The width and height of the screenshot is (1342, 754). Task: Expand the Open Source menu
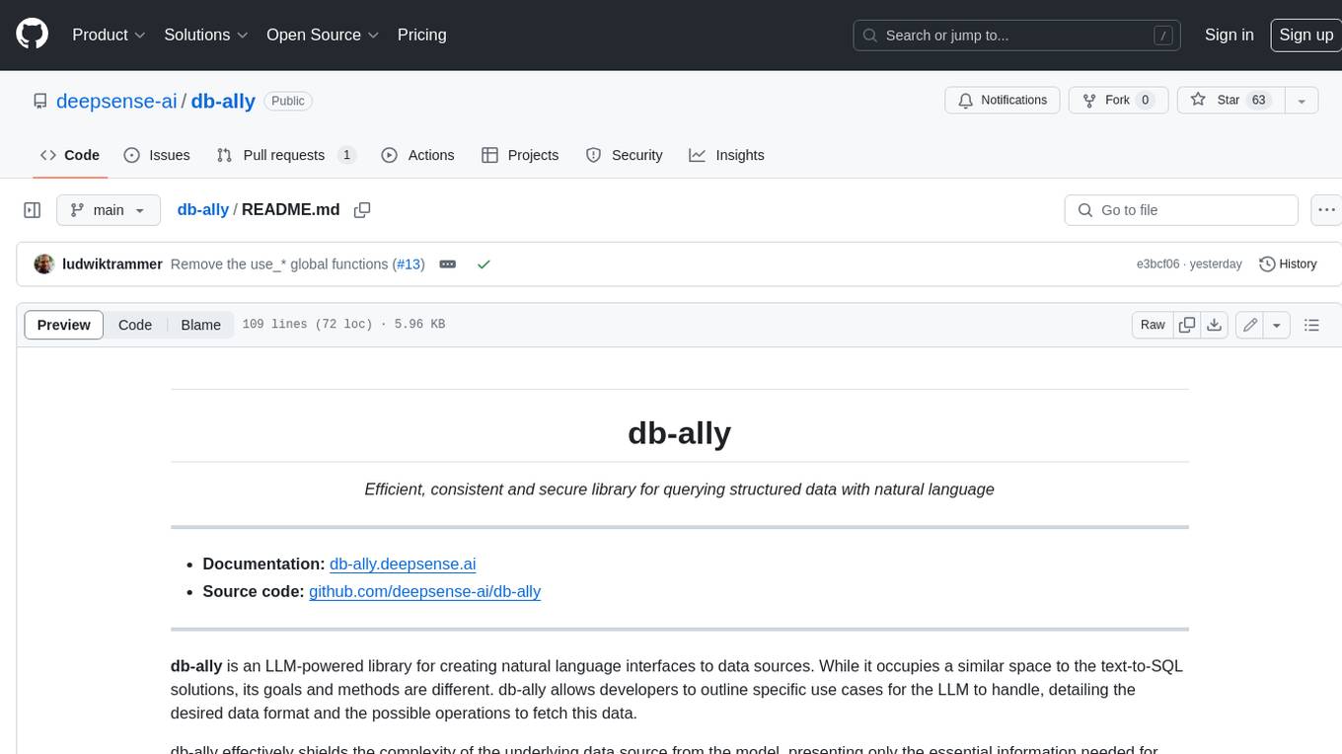pos(323,35)
